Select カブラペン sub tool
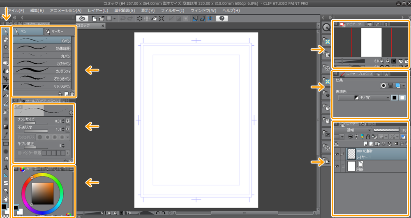411x218 pixels. tap(42, 63)
